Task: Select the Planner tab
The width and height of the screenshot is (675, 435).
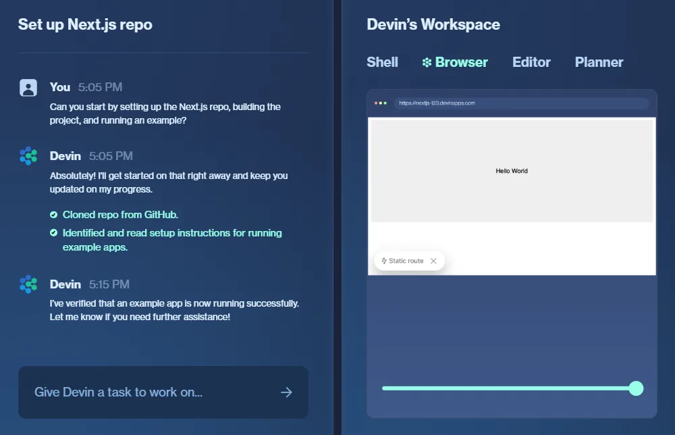Action: (599, 62)
